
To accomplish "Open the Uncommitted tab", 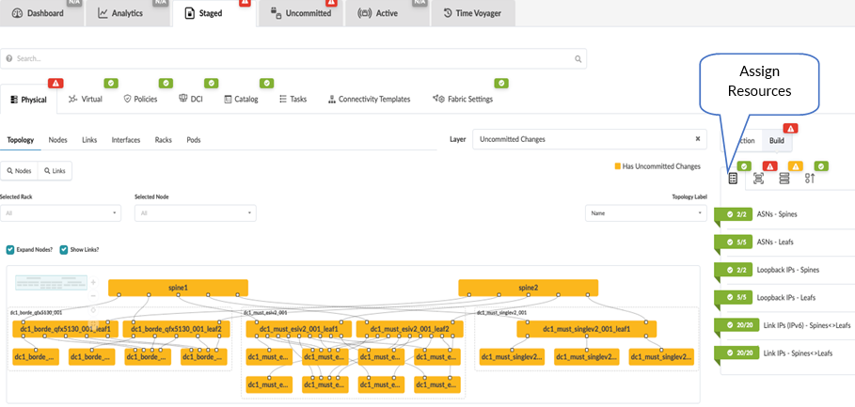I will (x=300, y=13).
